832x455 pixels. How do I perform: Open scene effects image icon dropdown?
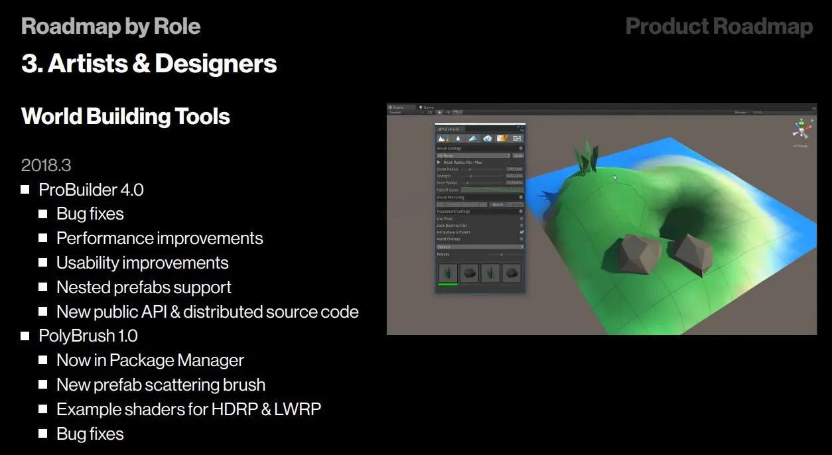pyautogui.click(x=457, y=113)
